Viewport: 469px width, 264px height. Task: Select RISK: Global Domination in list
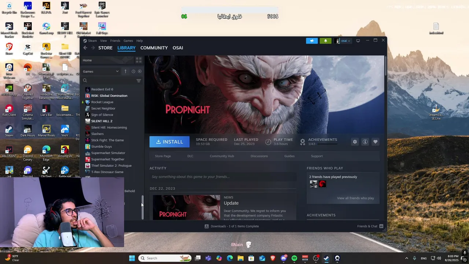(109, 96)
